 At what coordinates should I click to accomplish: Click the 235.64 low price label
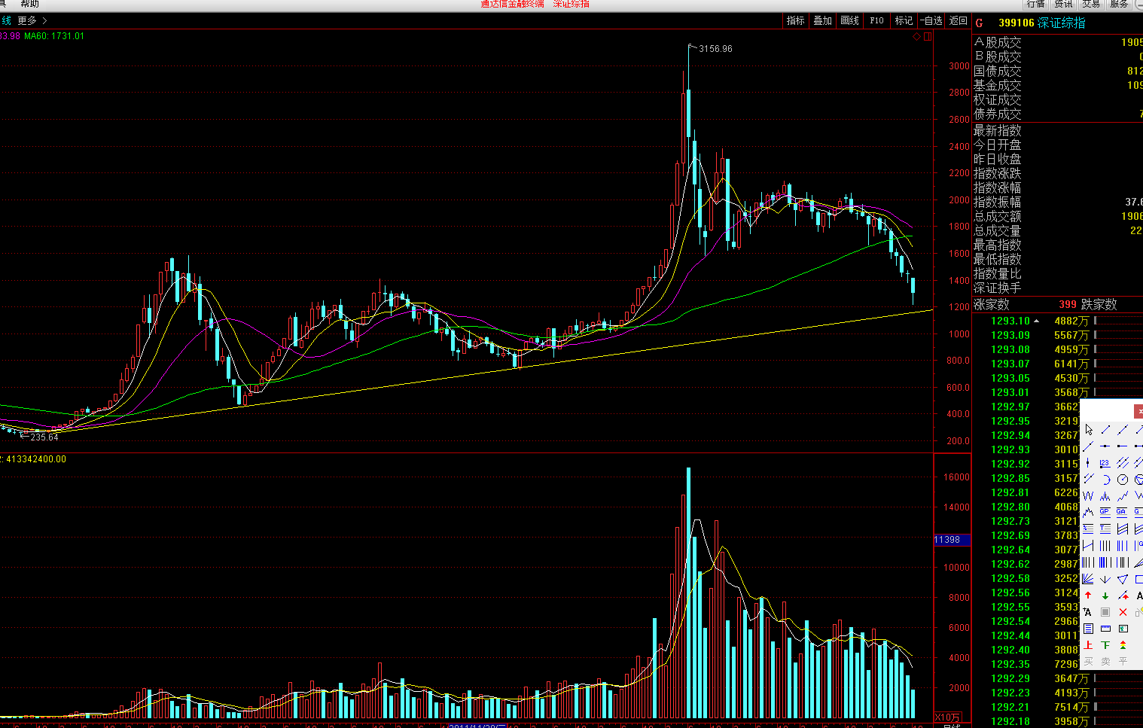[x=44, y=437]
